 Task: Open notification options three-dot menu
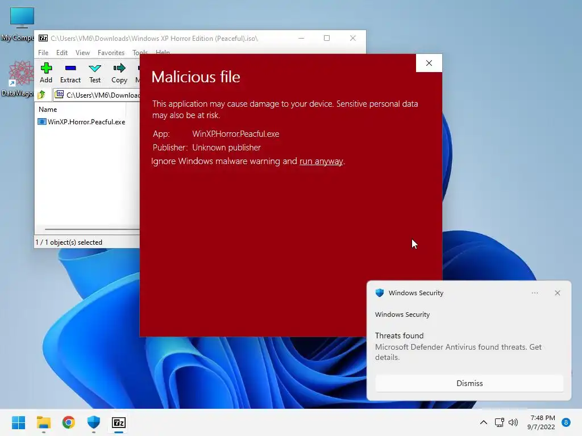tap(534, 293)
